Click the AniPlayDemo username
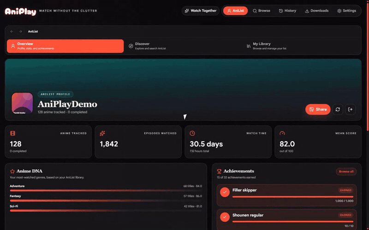369x230 pixels. [67, 104]
